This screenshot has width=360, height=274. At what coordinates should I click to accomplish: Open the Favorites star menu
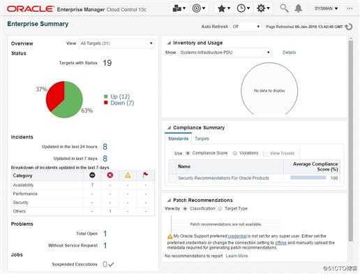point(223,8)
